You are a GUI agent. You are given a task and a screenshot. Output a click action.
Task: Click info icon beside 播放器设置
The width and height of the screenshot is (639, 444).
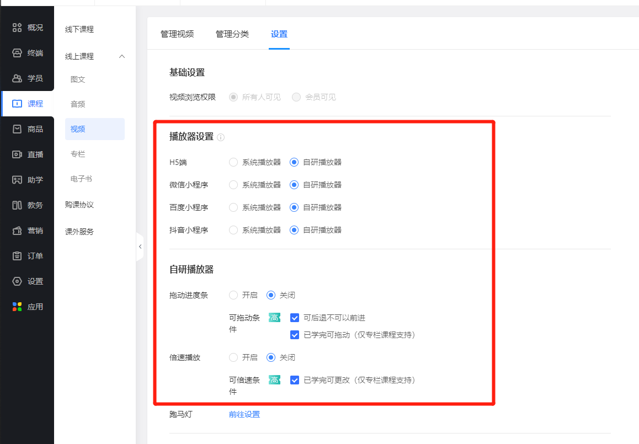[221, 137]
